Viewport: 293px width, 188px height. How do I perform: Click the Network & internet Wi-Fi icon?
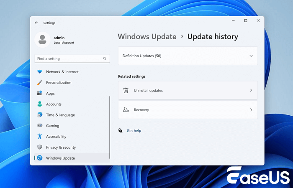click(x=40, y=71)
